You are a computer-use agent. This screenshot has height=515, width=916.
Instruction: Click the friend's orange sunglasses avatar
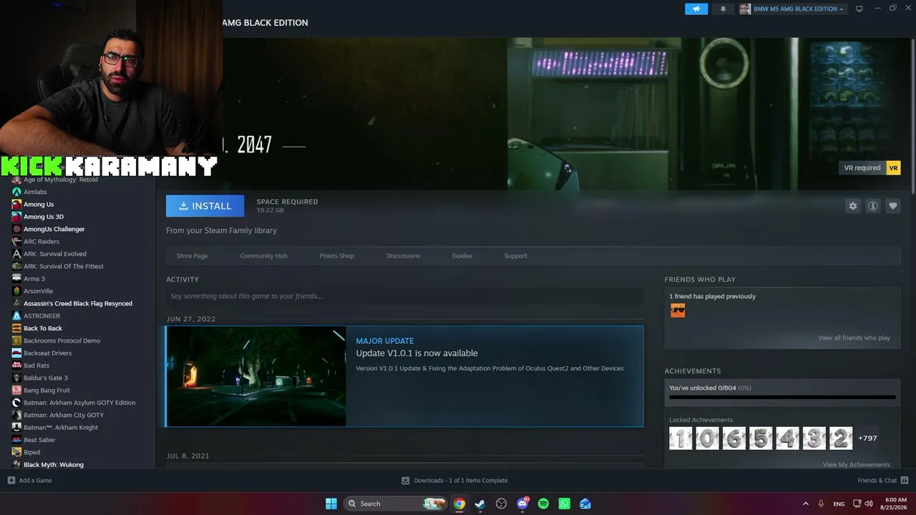coord(678,310)
